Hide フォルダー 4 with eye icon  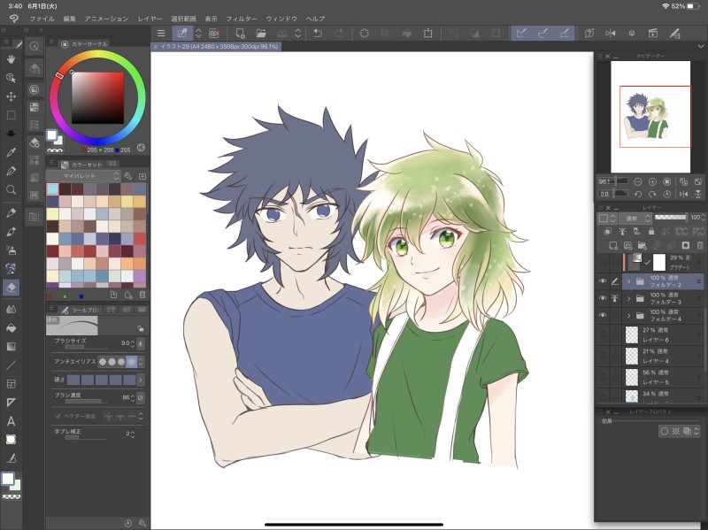point(603,315)
